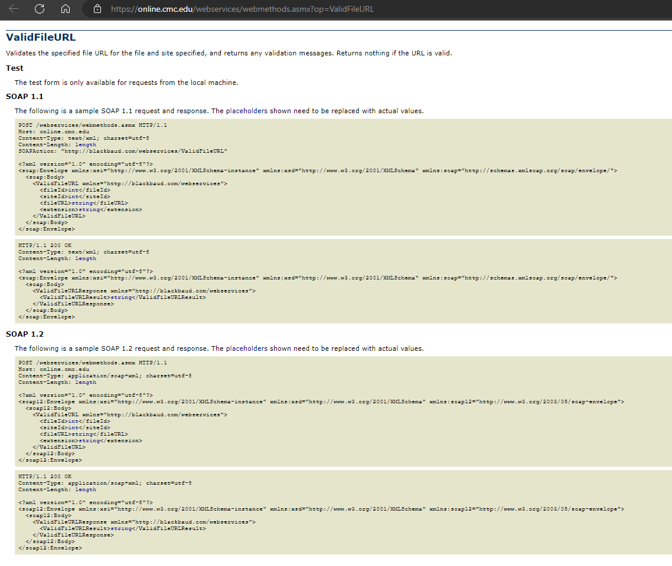
Task: Reload the page with the refresh icon
Action: coord(40,9)
